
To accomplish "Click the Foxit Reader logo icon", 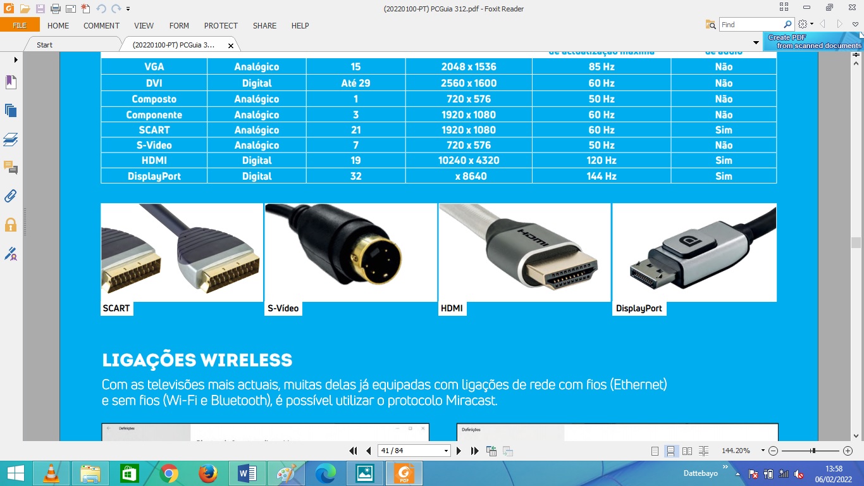I will pyautogui.click(x=8, y=9).
